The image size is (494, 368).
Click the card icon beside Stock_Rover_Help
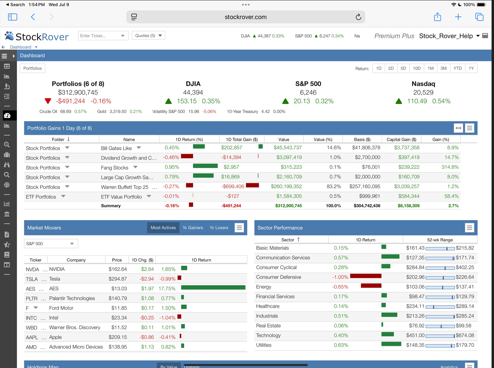(x=485, y=36)
